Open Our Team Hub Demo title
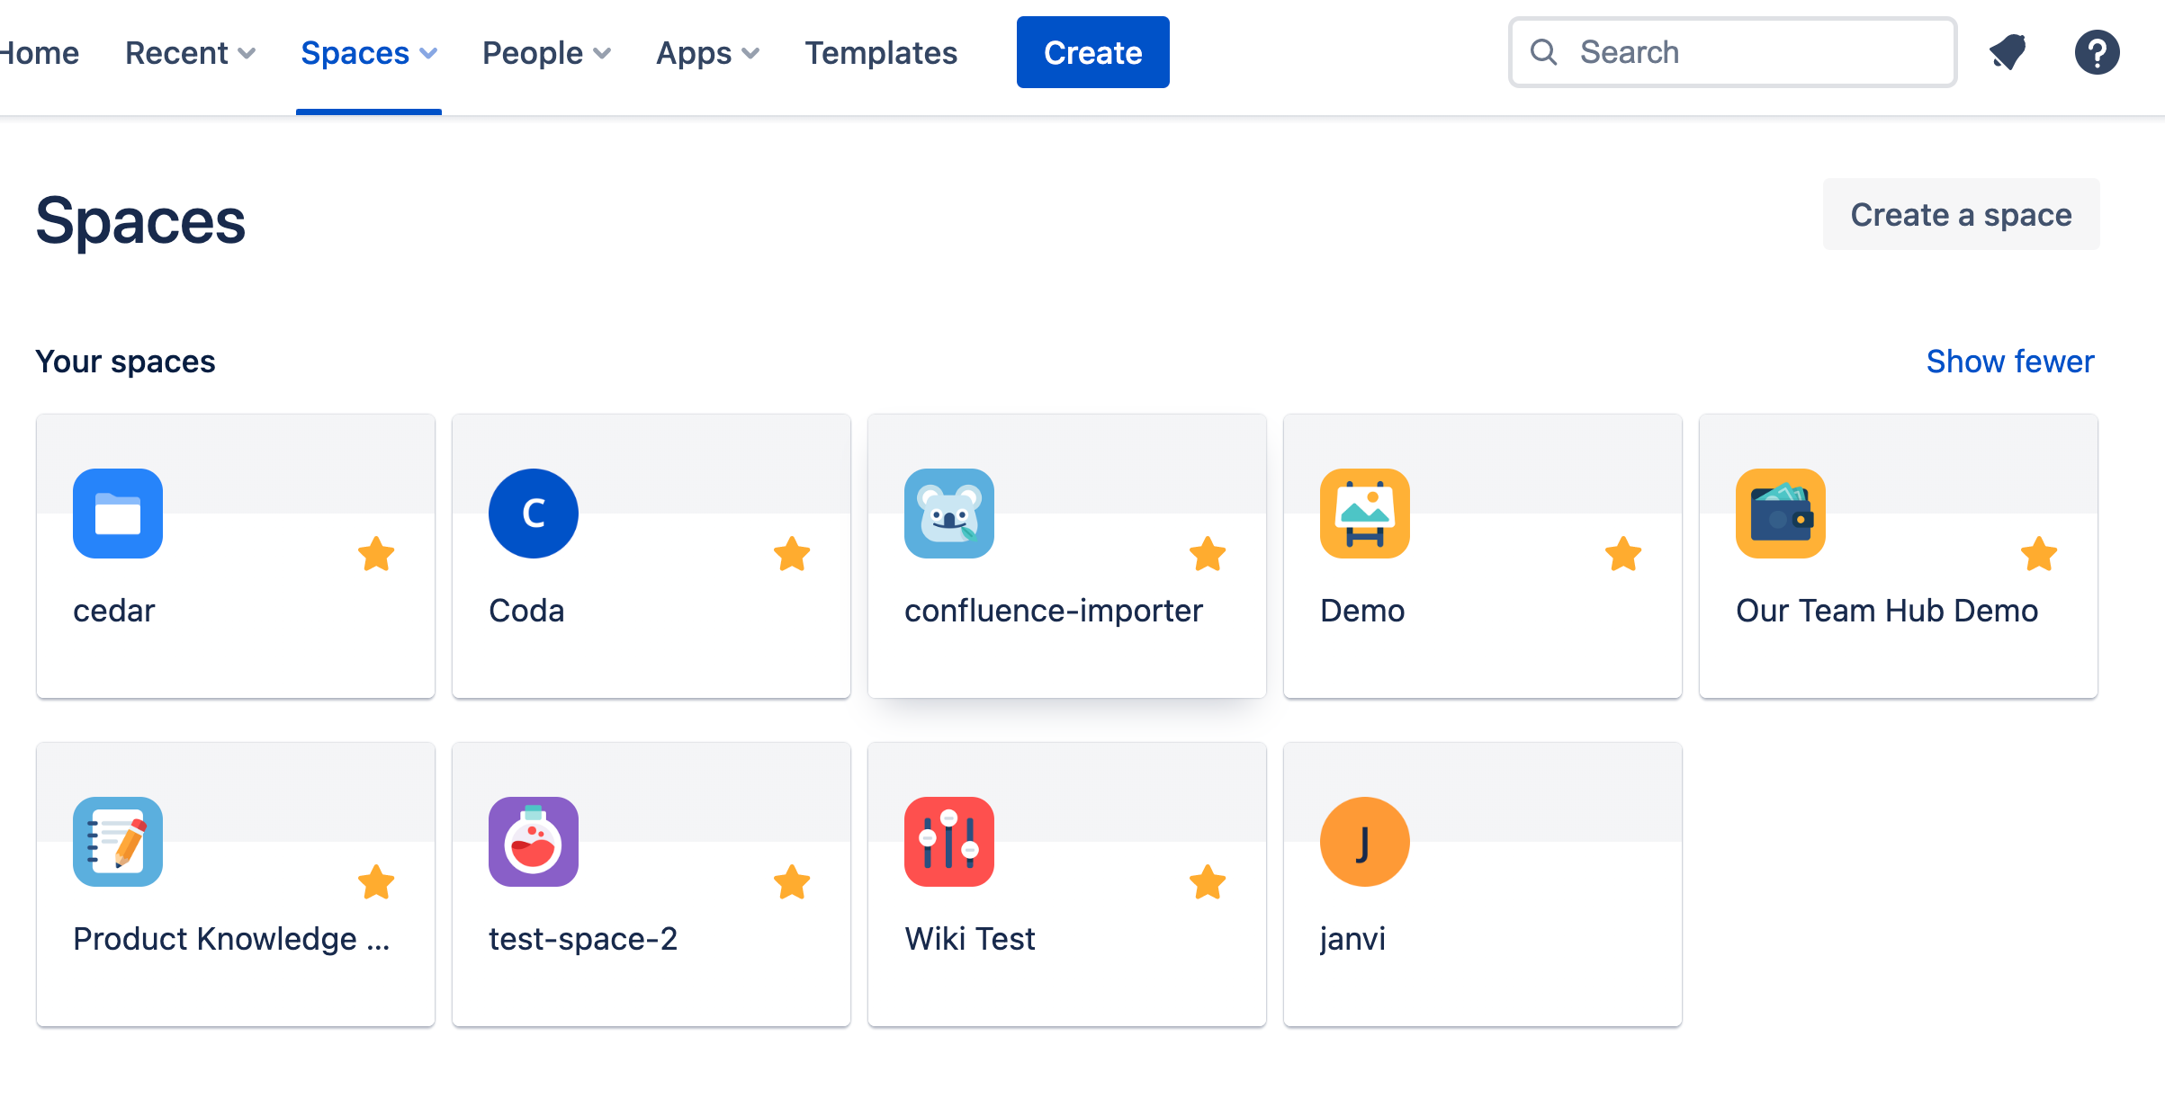This screenshot has width=2165, height=1117. click(x=1887, y=611)
